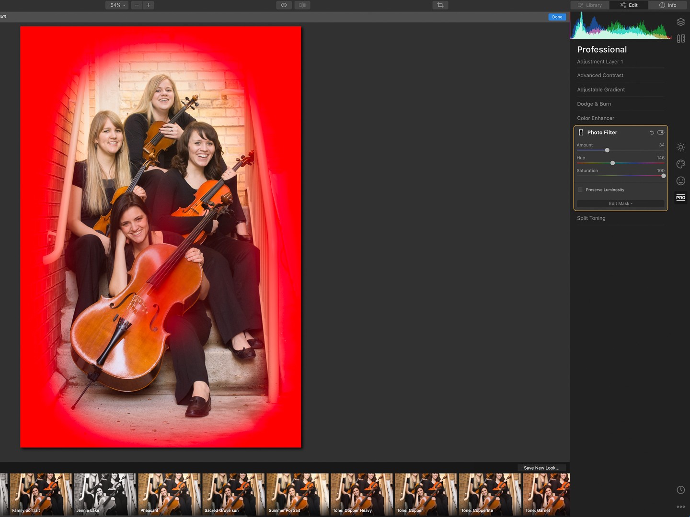690x517 pixels.
Task: Enable Preserve Luminosity checkbox
Action: pyautogui.click(x=580, y=190)
